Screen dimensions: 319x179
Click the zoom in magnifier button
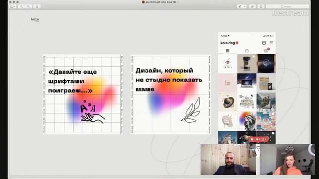pyautogui.click(x=28, y=6)
